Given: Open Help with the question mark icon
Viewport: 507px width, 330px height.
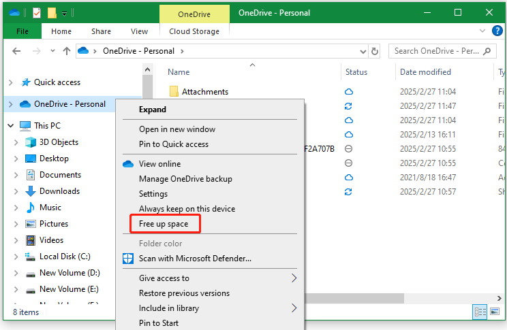Looking at the screenshot, I should 497,31.
